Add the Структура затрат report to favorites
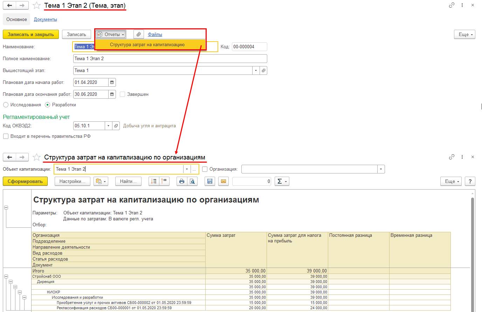This screenshot has height=312, width=482. [36, 157]
